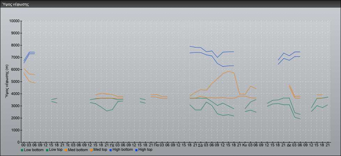Click the orange Med bottom legend swatch
341x156 pixels.
point(66,150)
